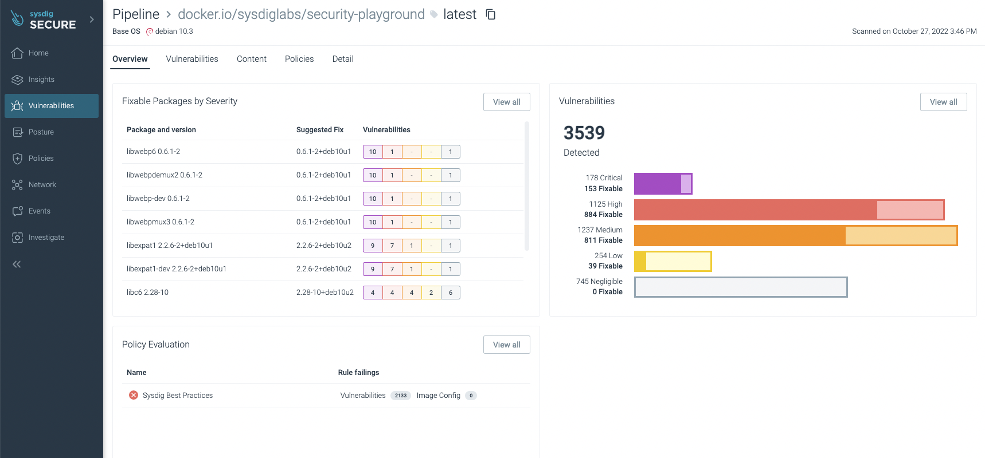The image size is (985, 458).
Task: View all fixable packages by severity
Action: pos(507,102)
